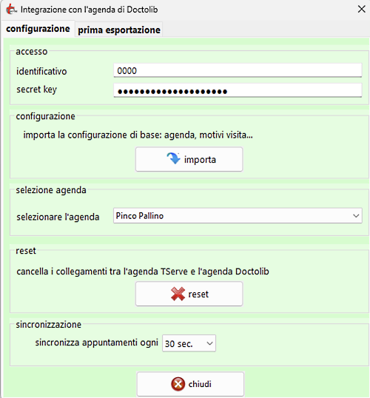Switch to the configurazione tab
Image resolution: width=370 pixels, height=398 pixels.
coord(38,29)
